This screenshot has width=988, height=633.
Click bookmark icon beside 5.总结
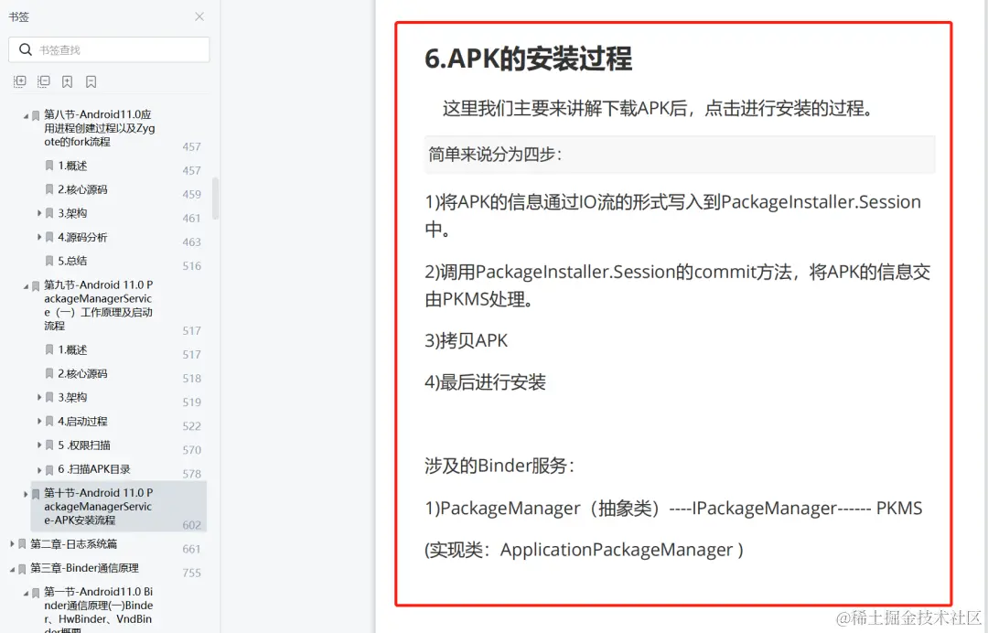(49, 261)
